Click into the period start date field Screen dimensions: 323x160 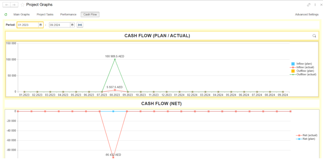coord(28,25)
